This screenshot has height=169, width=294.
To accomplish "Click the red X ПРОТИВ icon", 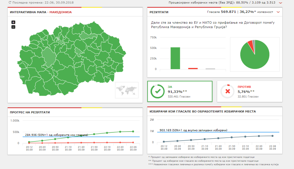I will (227, 91).
